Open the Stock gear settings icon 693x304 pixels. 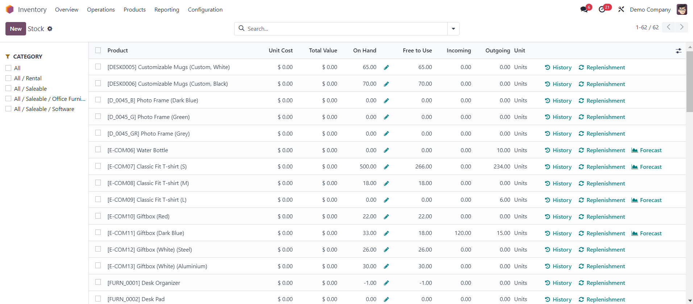(50, 29)
